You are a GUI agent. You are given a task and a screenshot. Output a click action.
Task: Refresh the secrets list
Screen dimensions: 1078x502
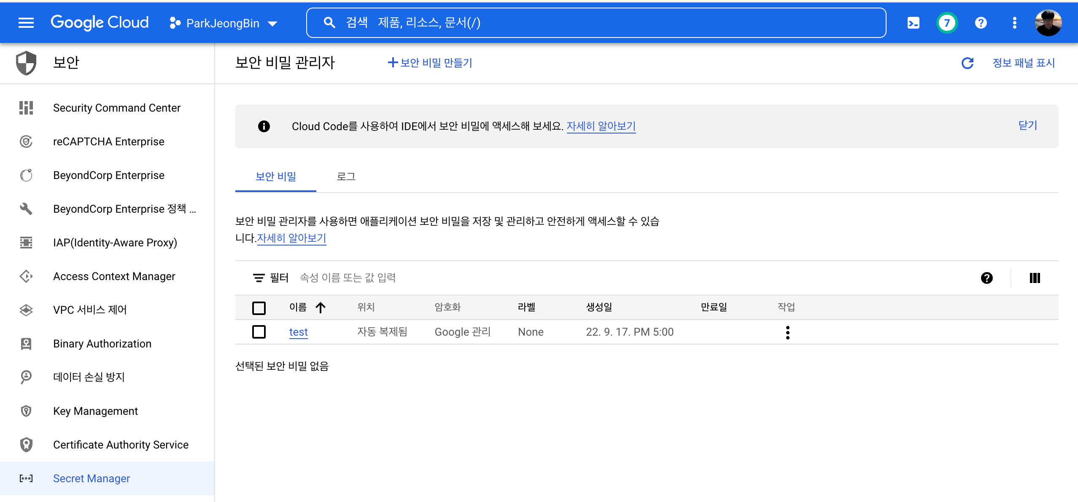(x=967, y=63)
